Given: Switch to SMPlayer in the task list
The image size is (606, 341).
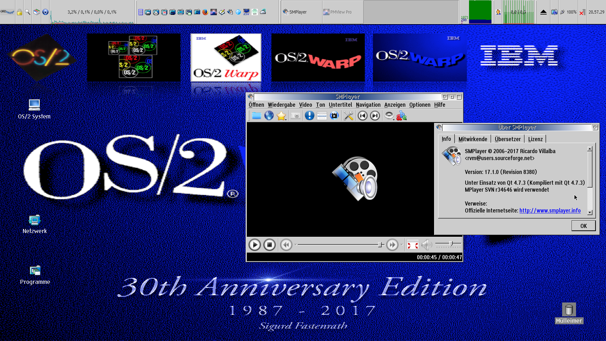Looking at the screenshot, I should coord(302,12).
